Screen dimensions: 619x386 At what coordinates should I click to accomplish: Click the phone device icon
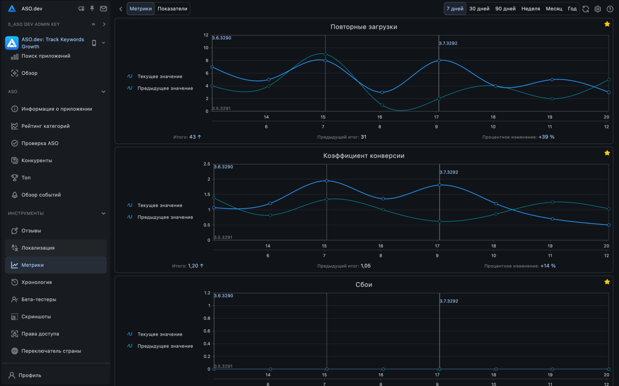click(x=94, y=43)
